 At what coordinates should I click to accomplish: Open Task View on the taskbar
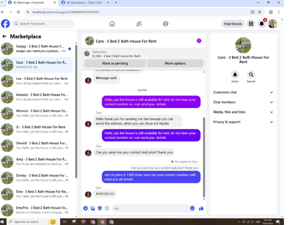[x=65, y=222]
